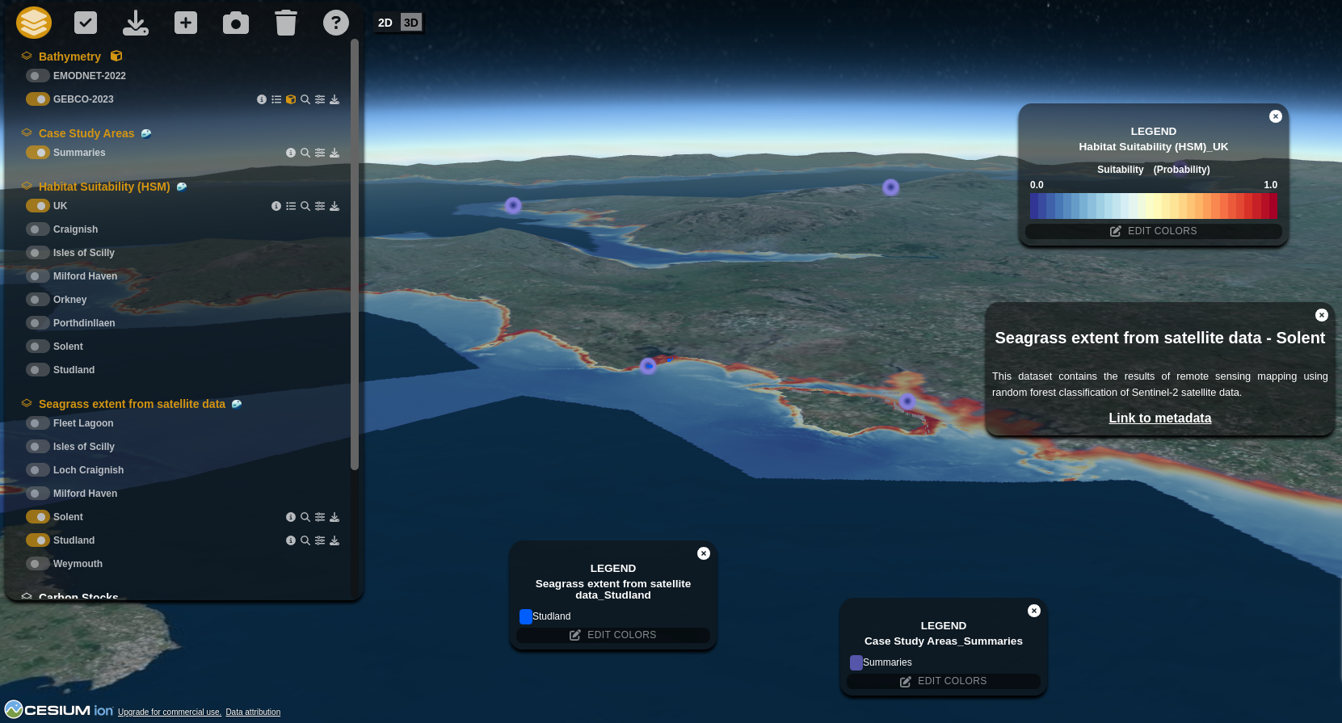Screen dimensions: 1342x723
Task: Enable the Weymouth layer toggle
Action: [37, 564]
